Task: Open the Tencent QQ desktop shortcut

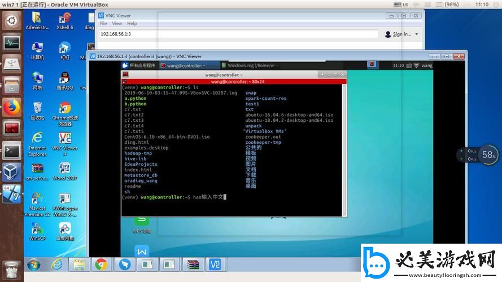Action: (x=65, y=79)
